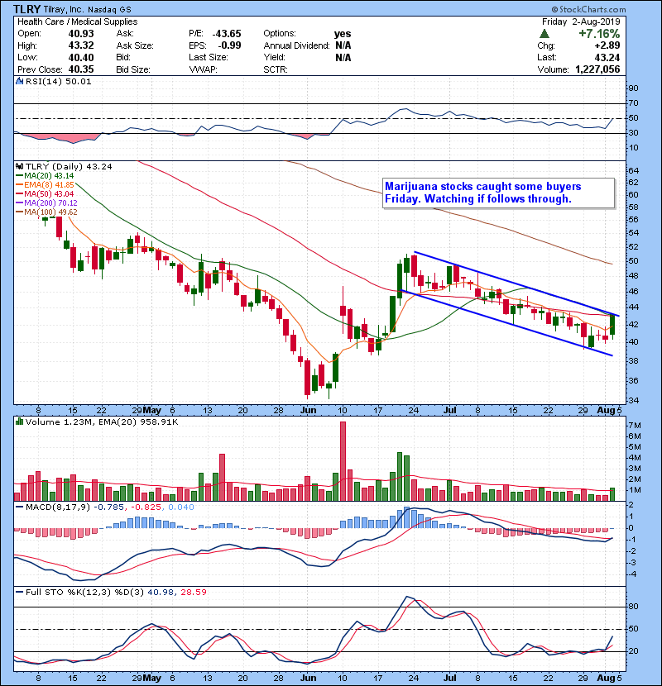
Task: Click the green up-triangle change indicator
Action: tap(544, 34)
